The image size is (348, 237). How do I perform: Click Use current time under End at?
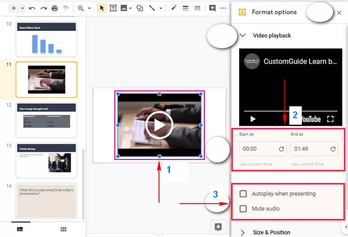coord(307,164)
